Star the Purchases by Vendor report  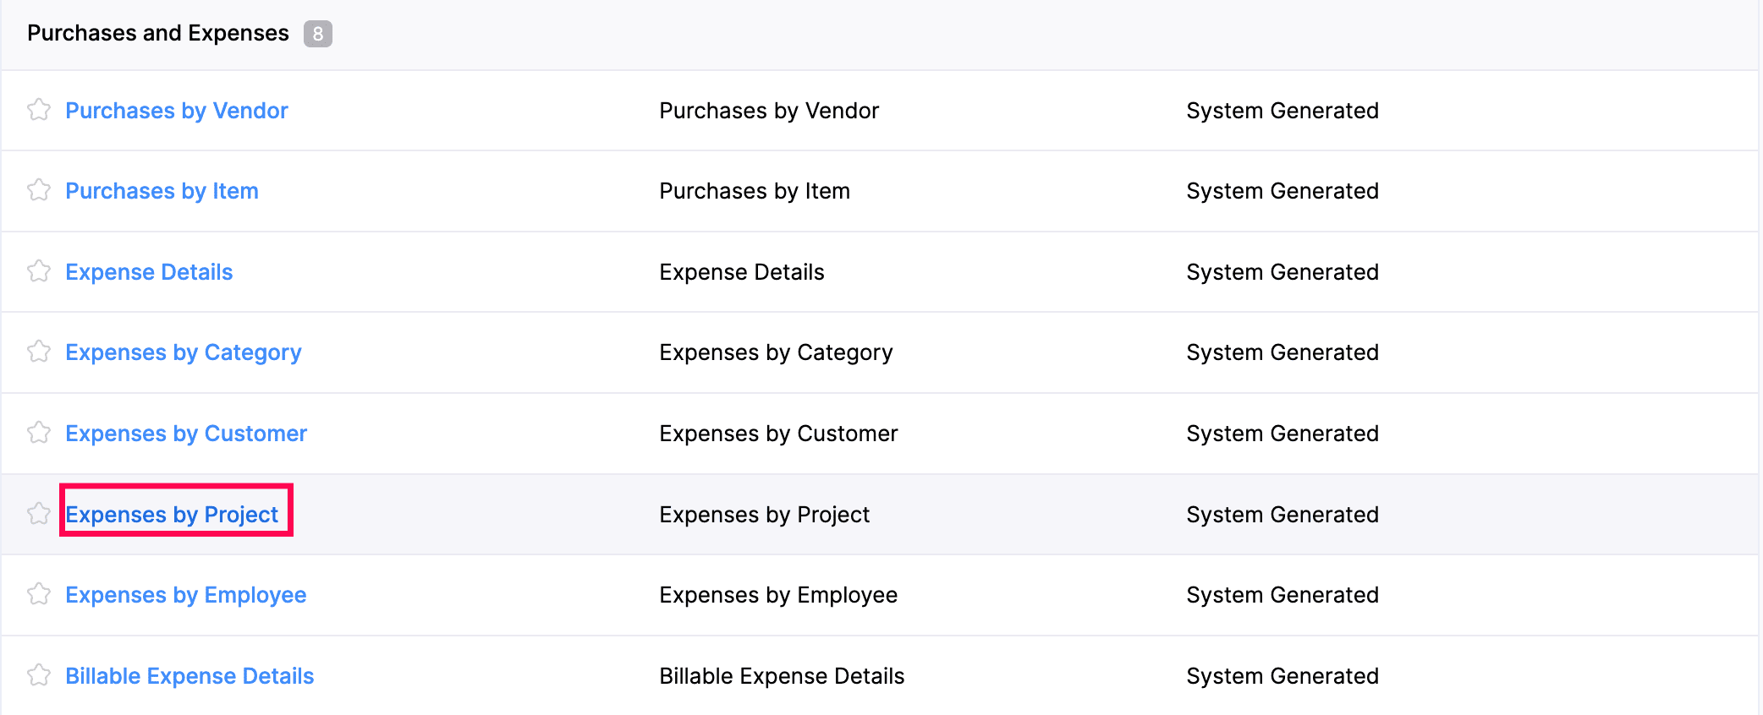(39, 110)
